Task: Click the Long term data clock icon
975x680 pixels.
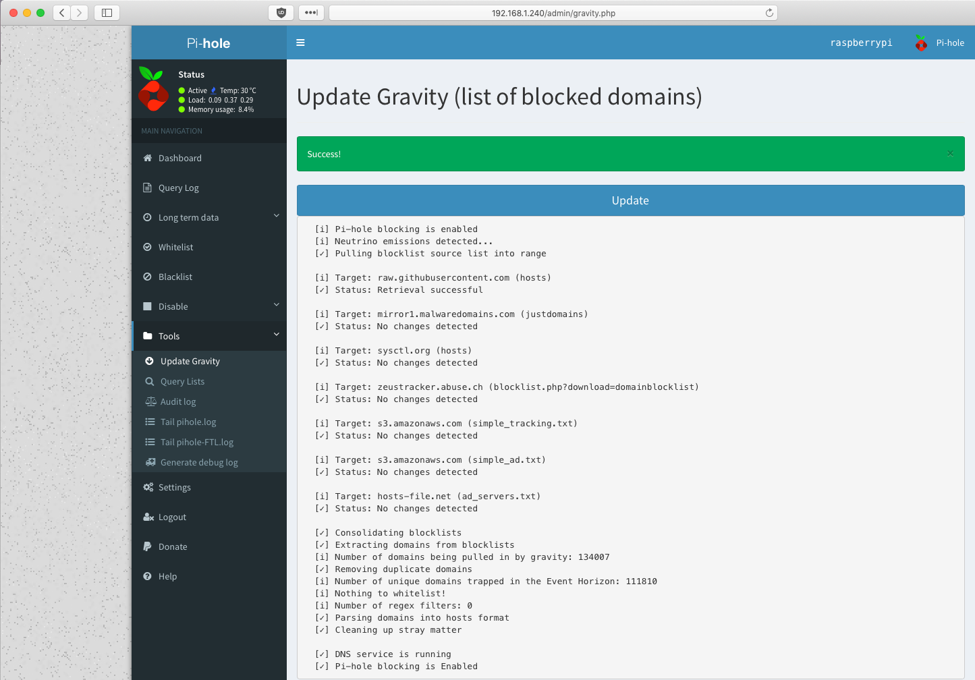Action: pos(147,217)
